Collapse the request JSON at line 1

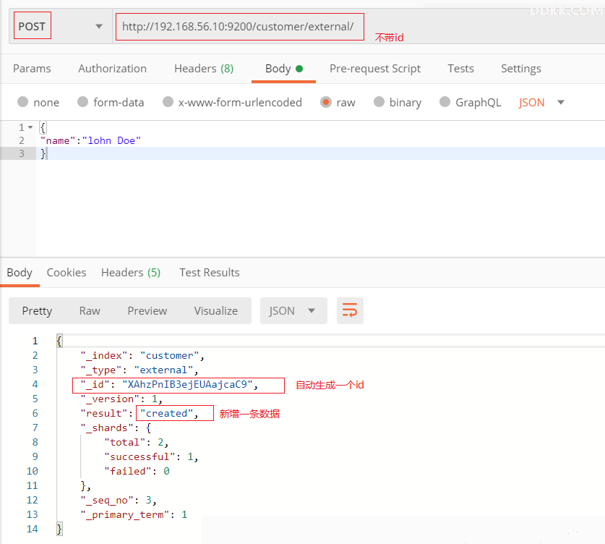pos(30,127)
